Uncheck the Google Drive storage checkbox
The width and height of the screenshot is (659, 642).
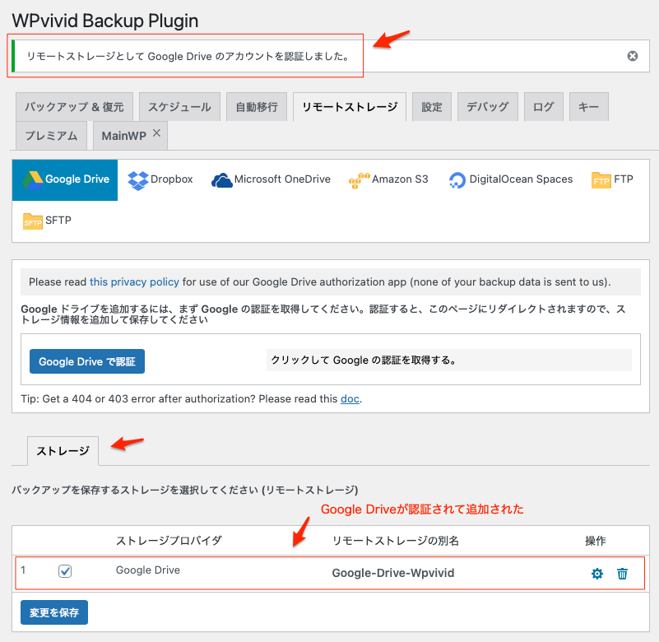tap(65, 571)
